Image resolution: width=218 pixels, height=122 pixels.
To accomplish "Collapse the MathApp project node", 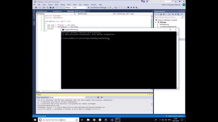I will 156,22.
